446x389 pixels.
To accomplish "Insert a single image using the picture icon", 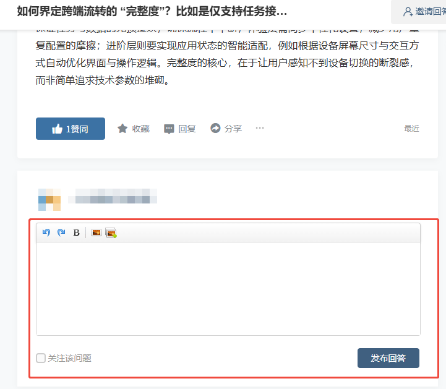I will [x=96, y=233].
